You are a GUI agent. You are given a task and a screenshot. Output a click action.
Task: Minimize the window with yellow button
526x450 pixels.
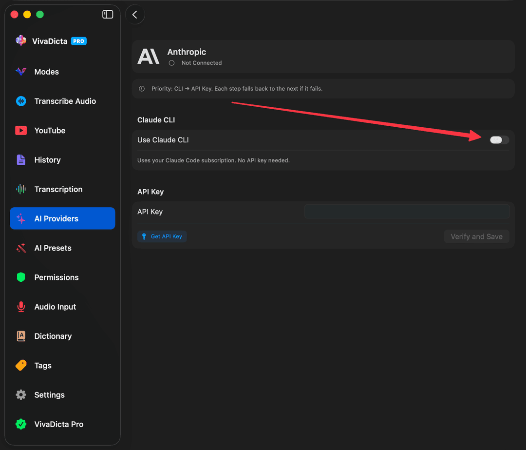pos(27,15)
